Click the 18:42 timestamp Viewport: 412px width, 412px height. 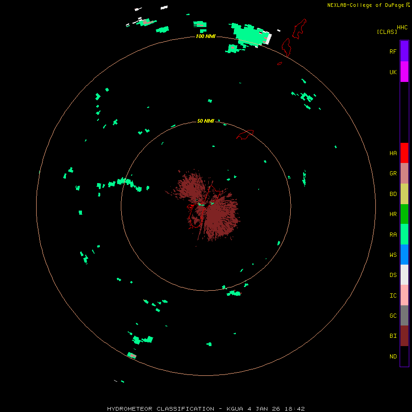coord(295,409)
